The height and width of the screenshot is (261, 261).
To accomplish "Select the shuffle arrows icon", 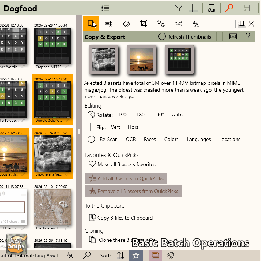I will point(178,24).
